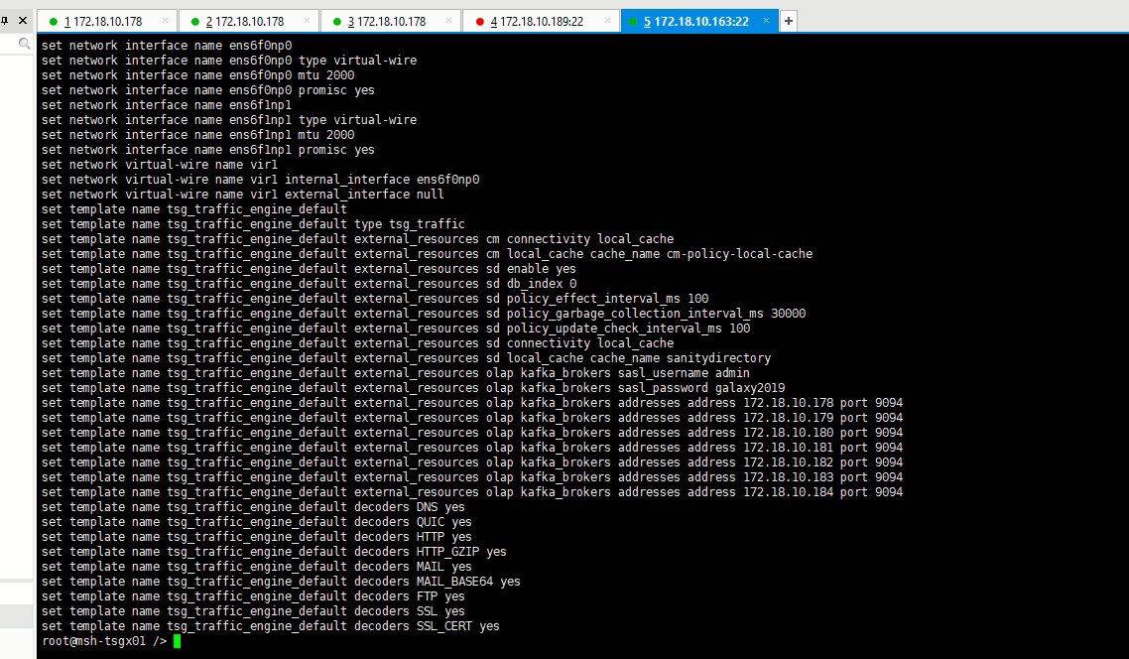Close the first 172.18.10.178 session tab
1129x659 pixels.
(165, 21)
